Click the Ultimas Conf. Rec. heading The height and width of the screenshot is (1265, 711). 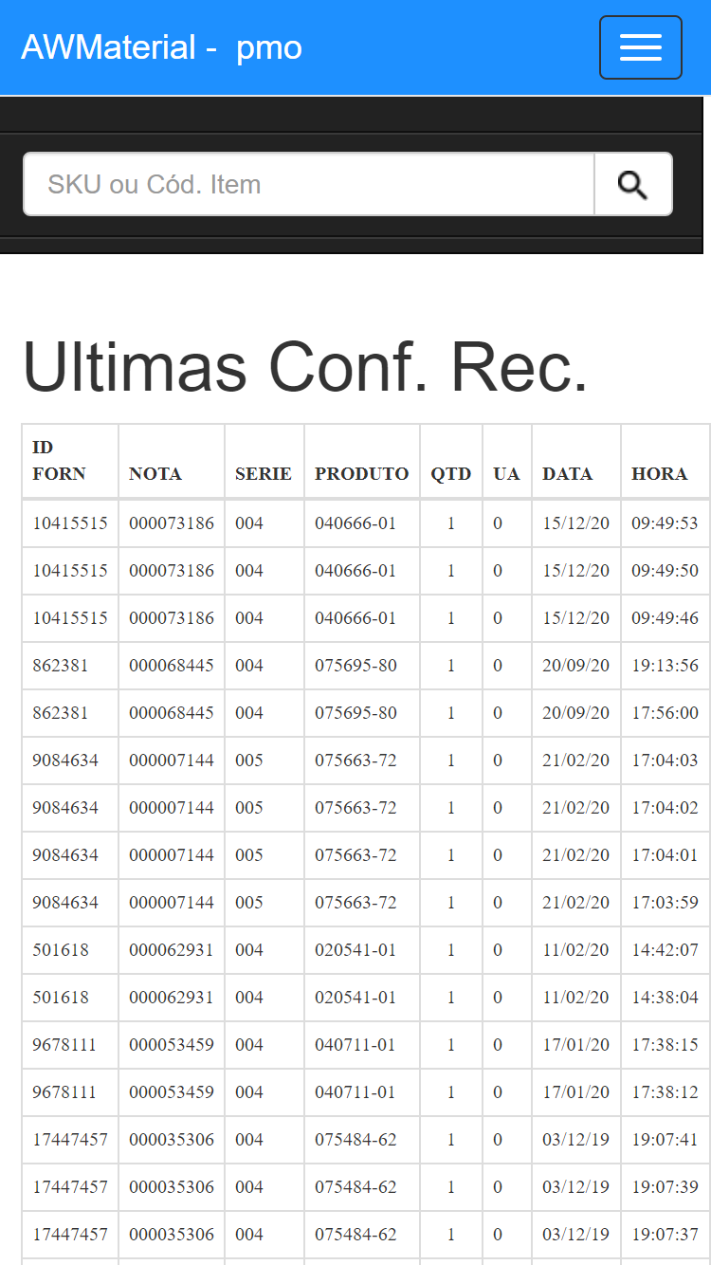click(x=305, y=367)
